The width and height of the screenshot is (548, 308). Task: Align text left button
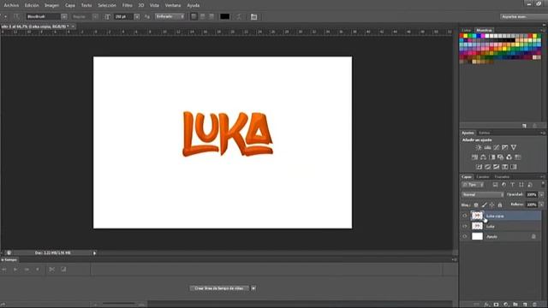click(x=194, y=16)
